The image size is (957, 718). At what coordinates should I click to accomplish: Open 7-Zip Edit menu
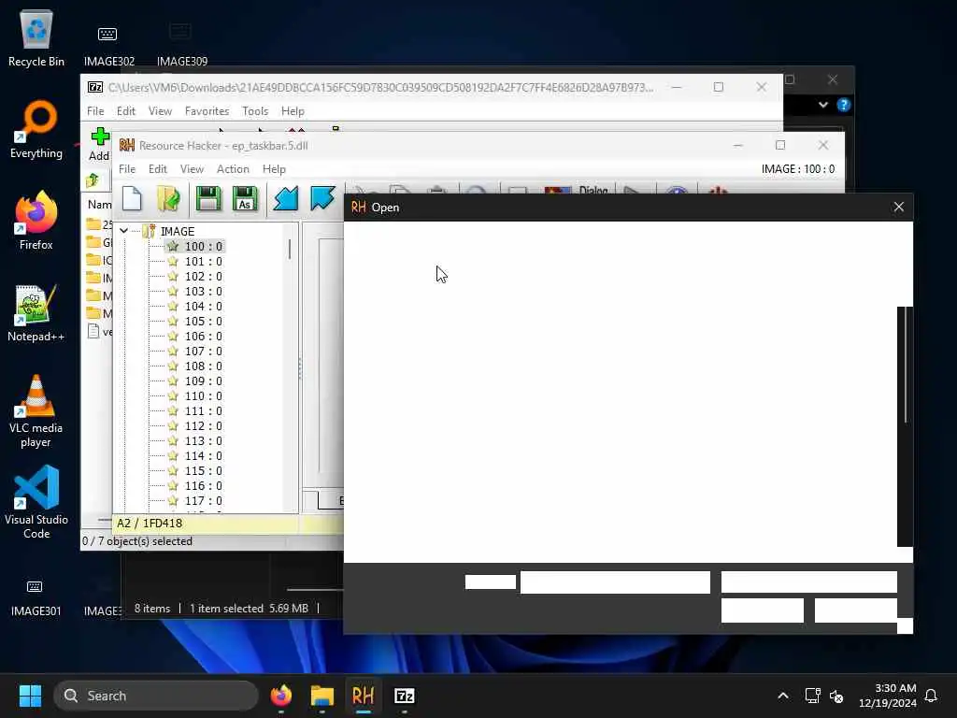pyautogui.click(x=126, y=111)
